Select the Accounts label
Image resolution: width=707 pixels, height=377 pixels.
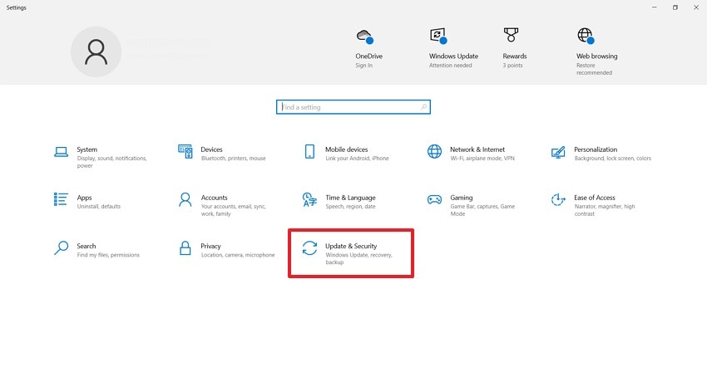[x=214, y=198]
